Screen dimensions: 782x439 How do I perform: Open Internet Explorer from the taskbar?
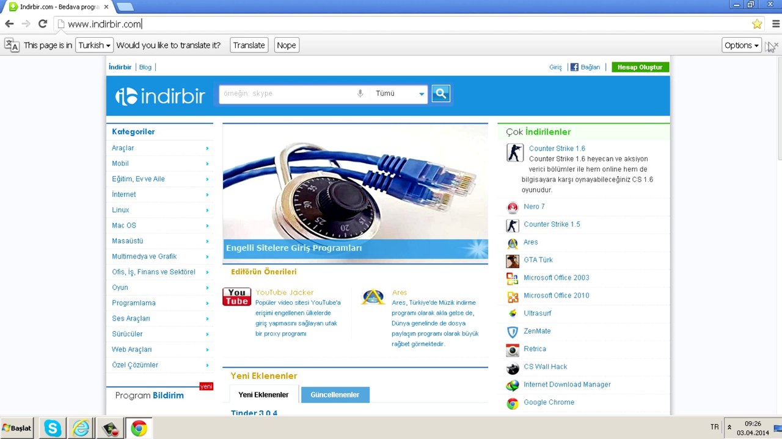click(81, 428)
